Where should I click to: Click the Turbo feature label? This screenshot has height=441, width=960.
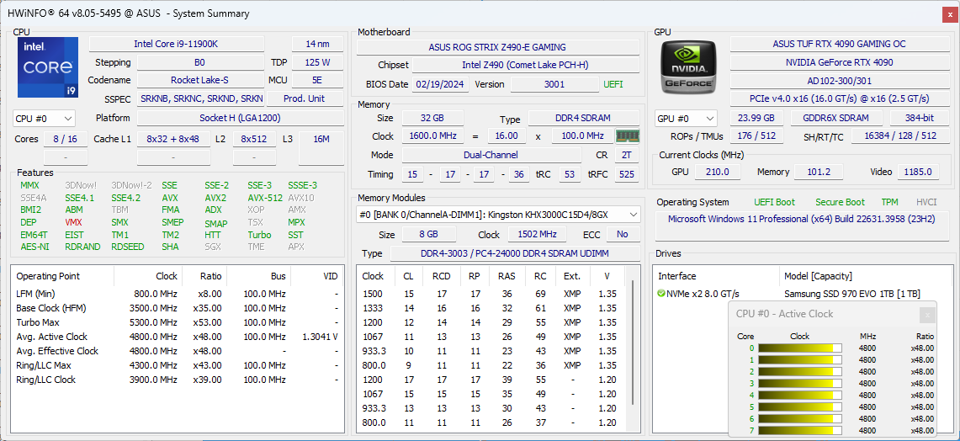coord(259,235)
